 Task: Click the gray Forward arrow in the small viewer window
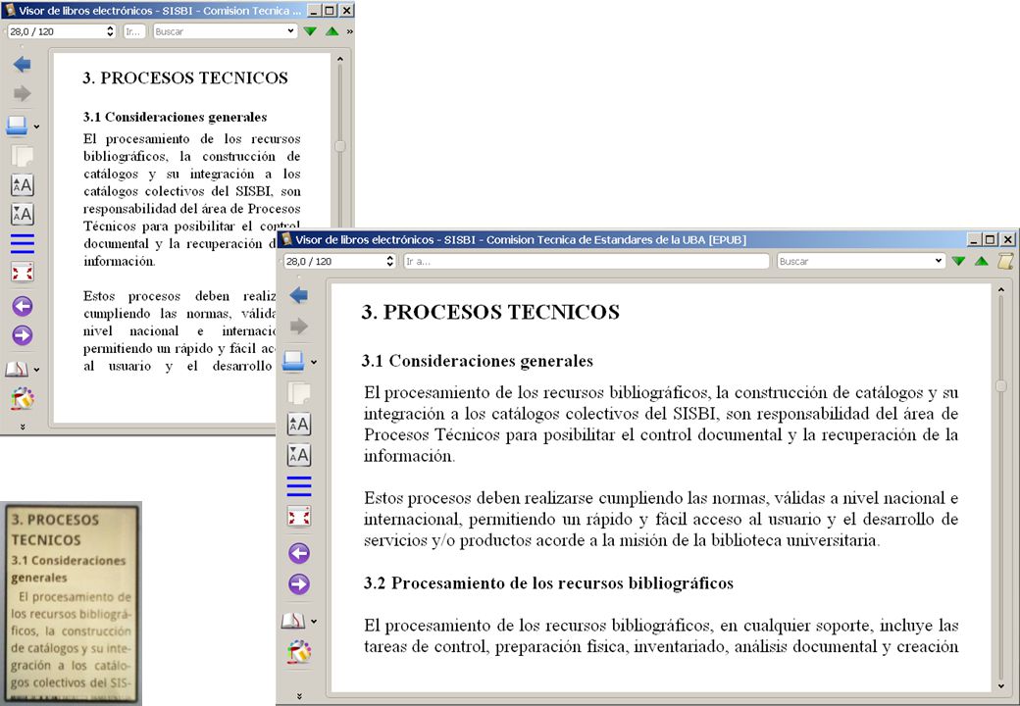(23, 93)
